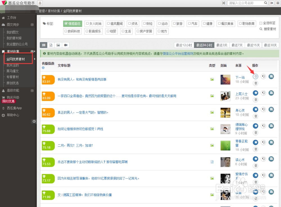The image size is (281, 207).
Task: Star the 75.68 score article
Action: coord(255,126)
